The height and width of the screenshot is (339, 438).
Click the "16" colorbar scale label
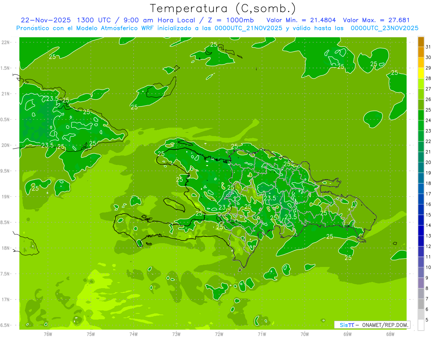[429, 204]
